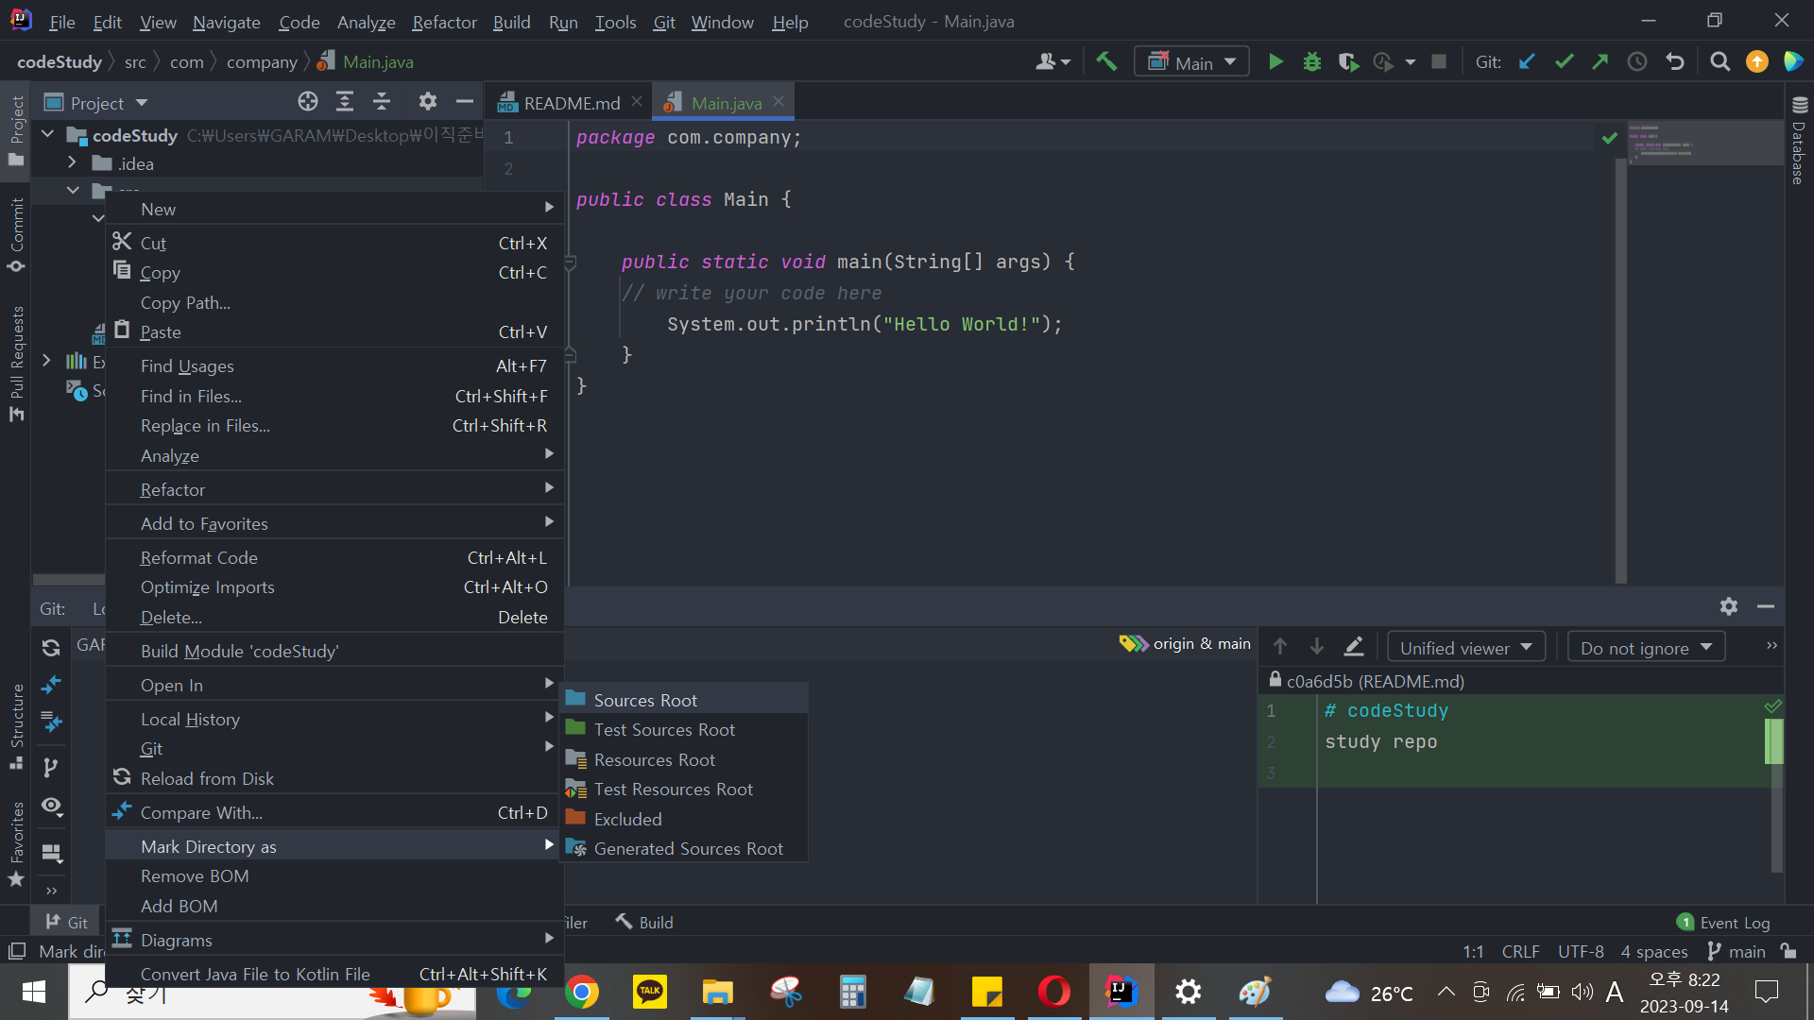Click the Build project hammer icon
Image resolution: width=1814 pixels, height=1020 pixels.
[1106, 62]
